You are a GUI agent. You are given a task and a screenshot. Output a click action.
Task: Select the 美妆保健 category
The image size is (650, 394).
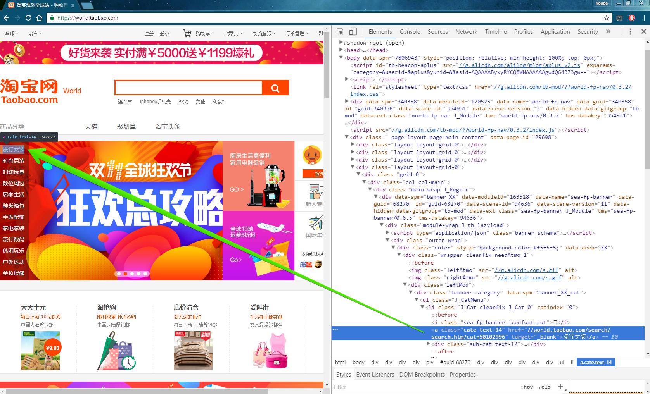click(x=14, y=273)
